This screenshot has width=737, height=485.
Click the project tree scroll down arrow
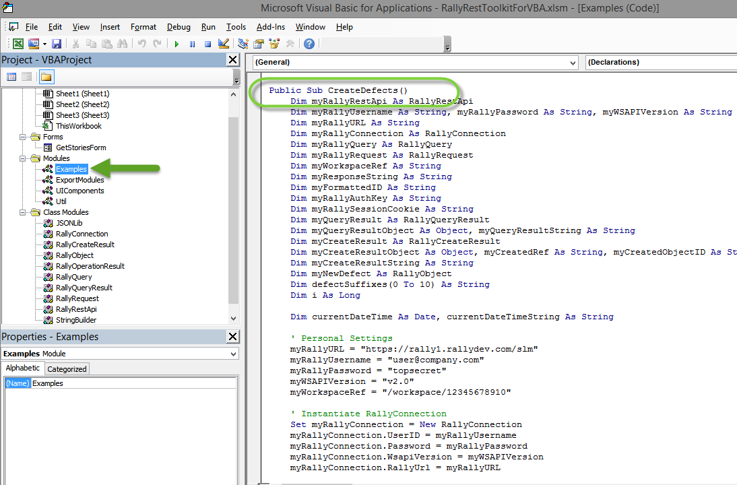click(x=234, y=319)
